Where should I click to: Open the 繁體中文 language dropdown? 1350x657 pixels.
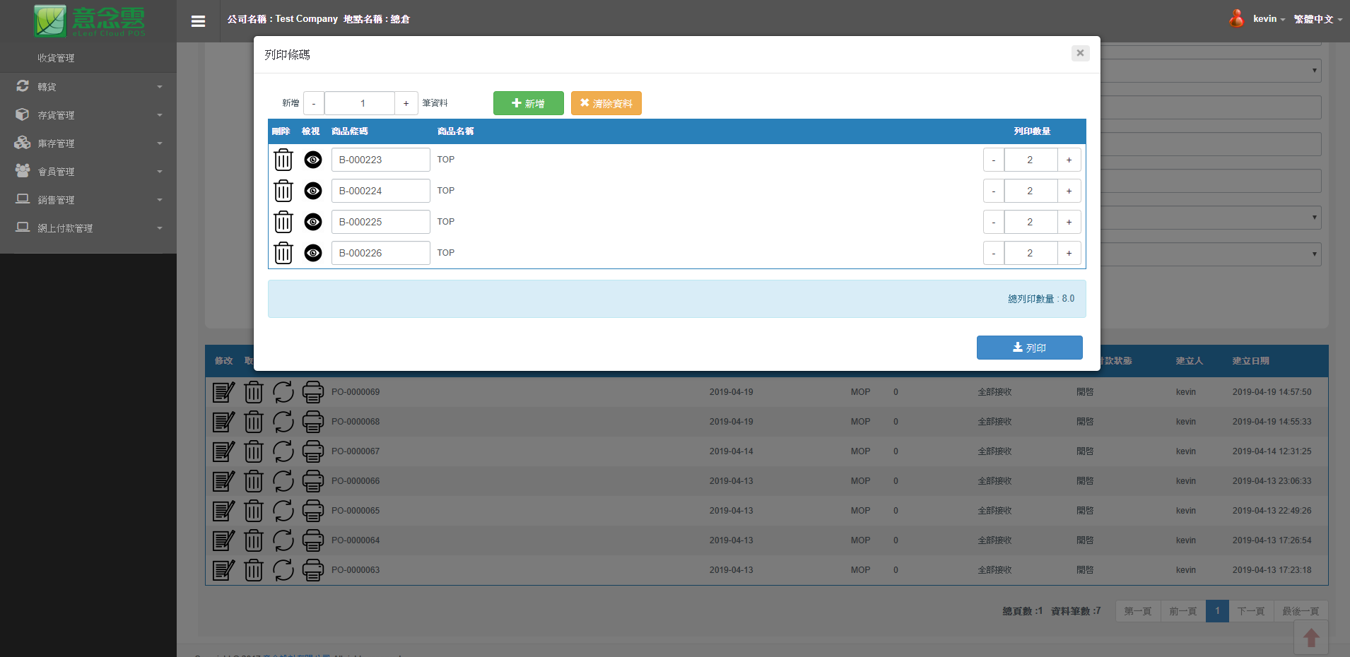coord(1317,19)
